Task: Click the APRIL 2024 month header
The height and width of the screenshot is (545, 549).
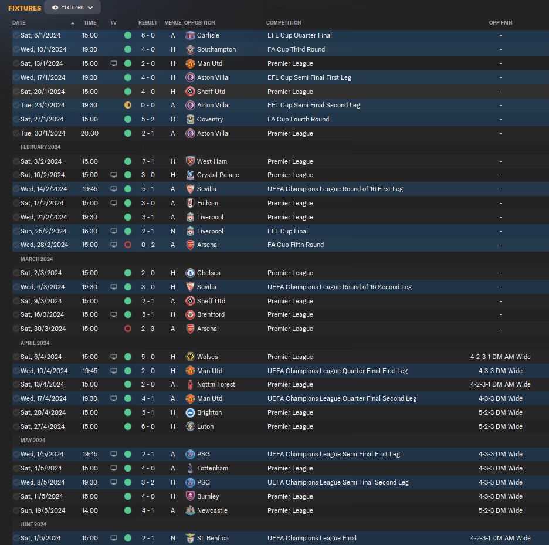Action: (x=35, y=343)
